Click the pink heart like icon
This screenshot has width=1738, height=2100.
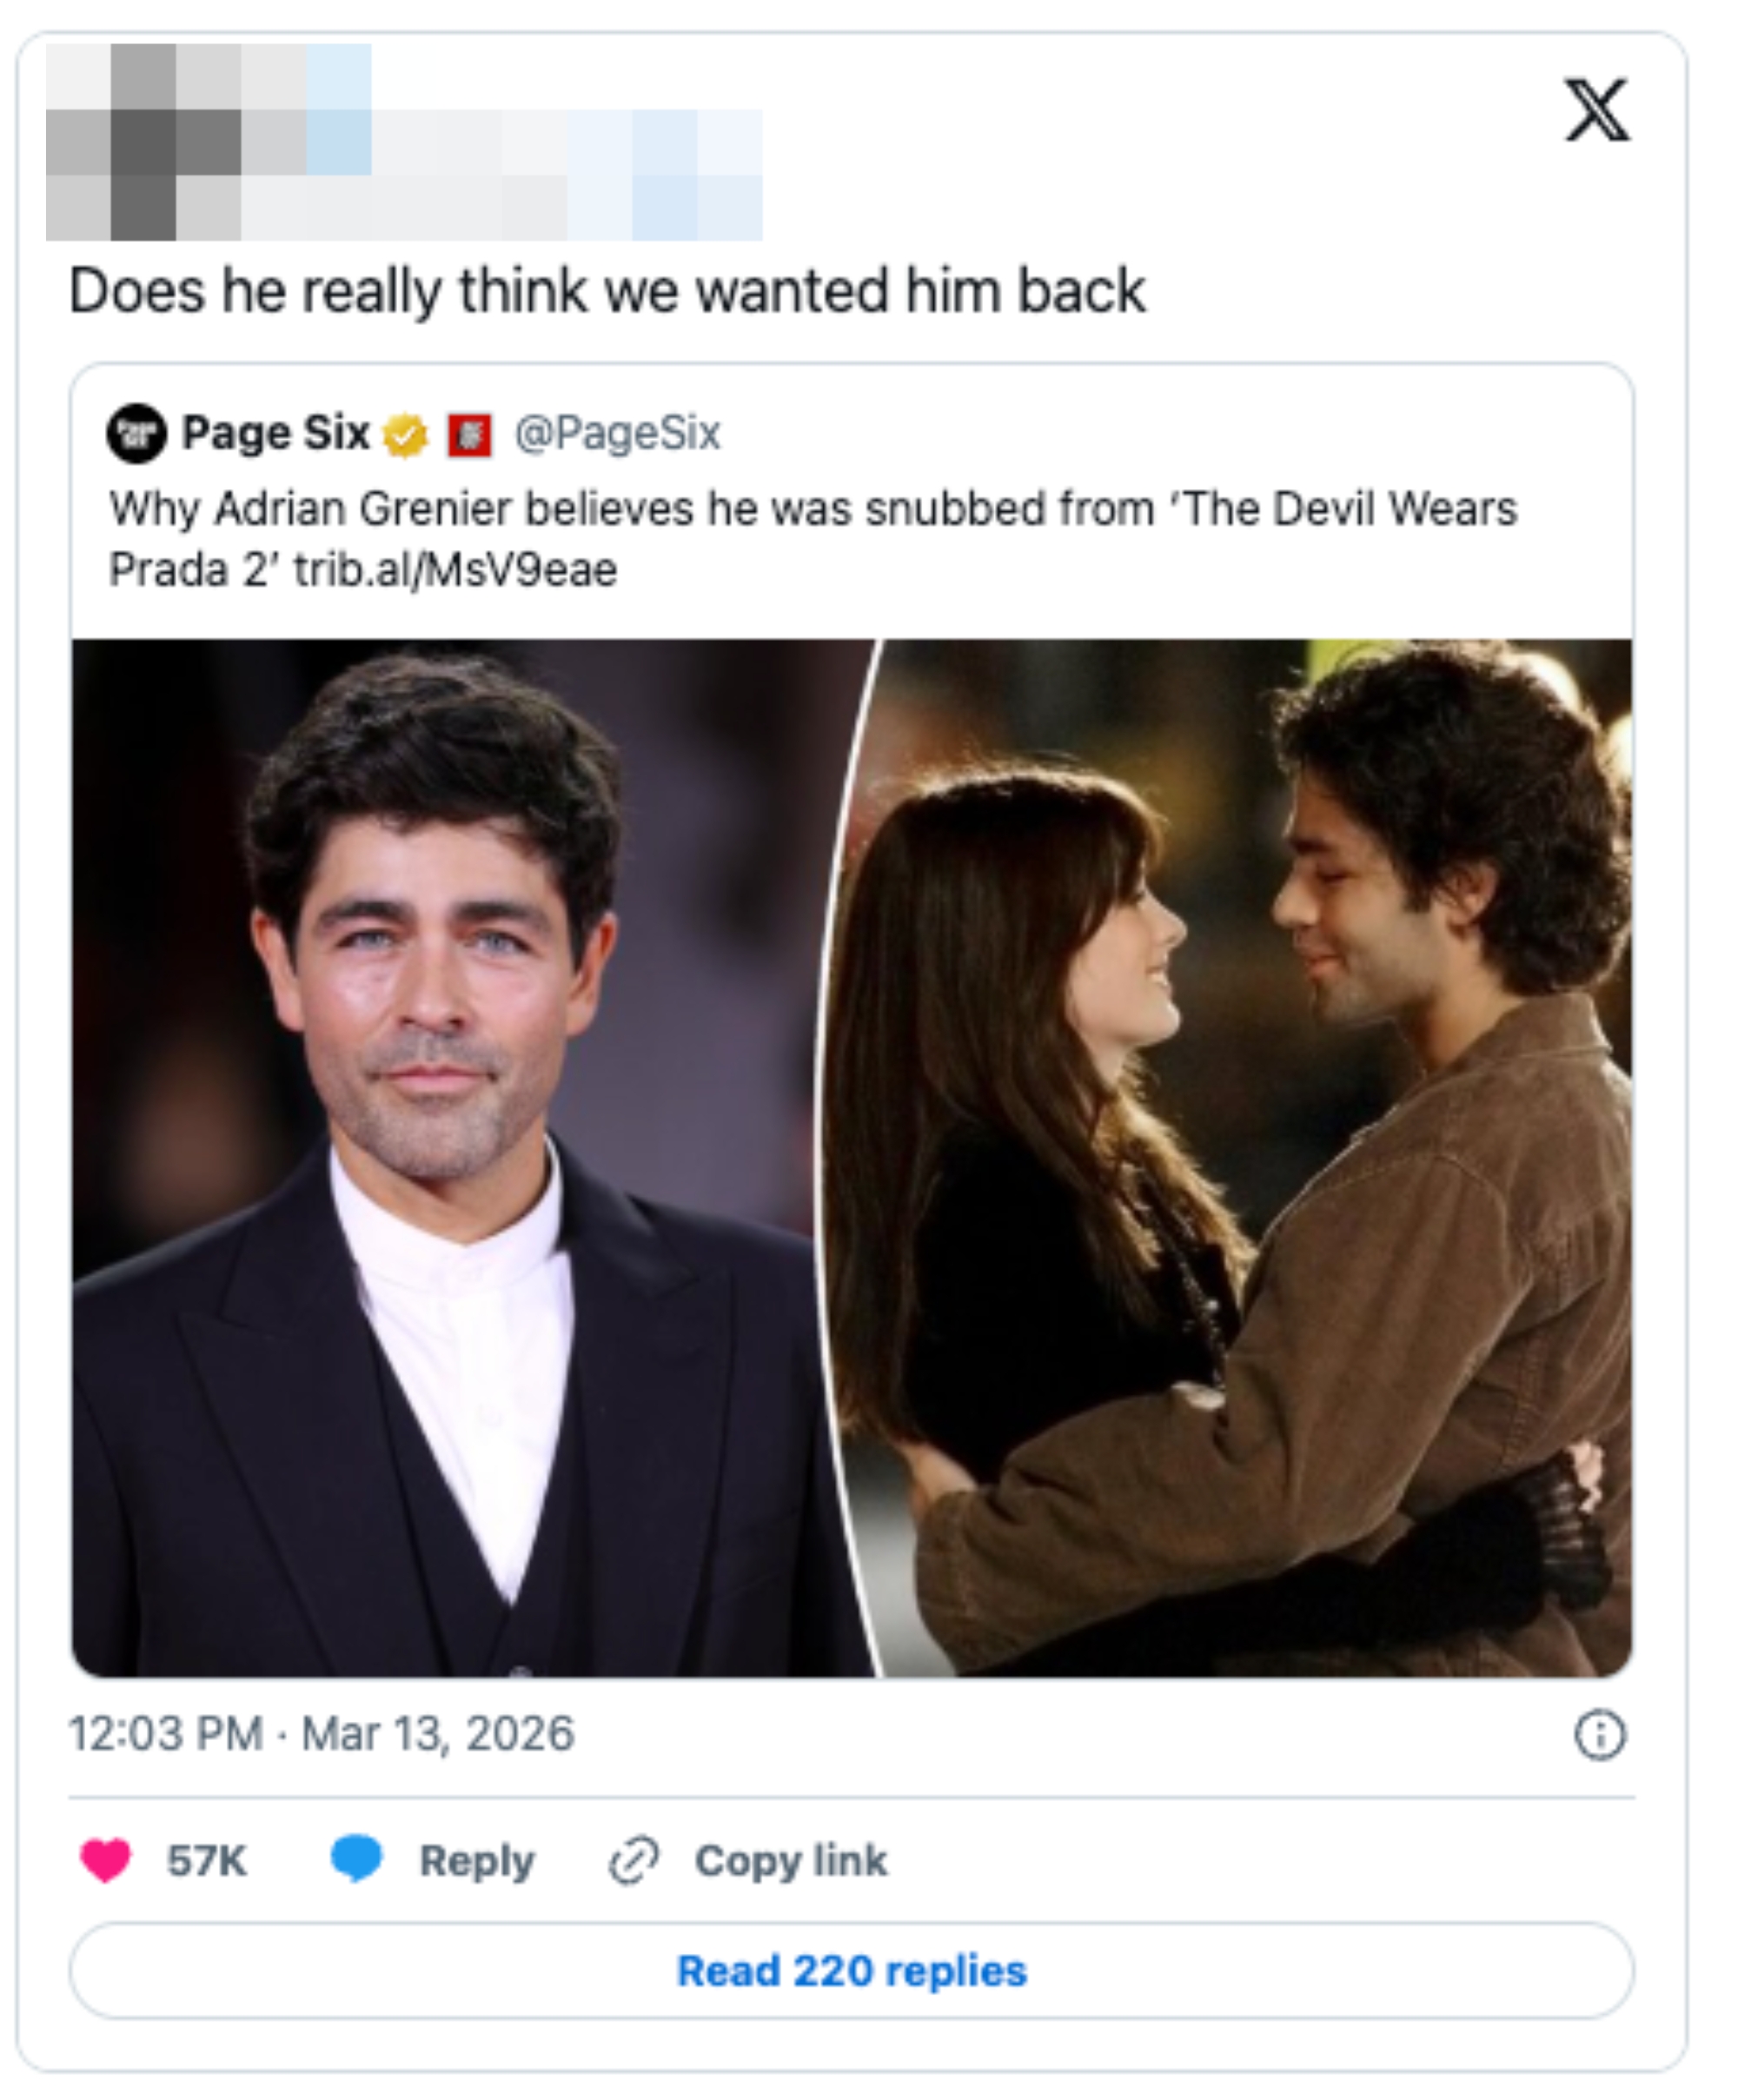point(105,1861)
